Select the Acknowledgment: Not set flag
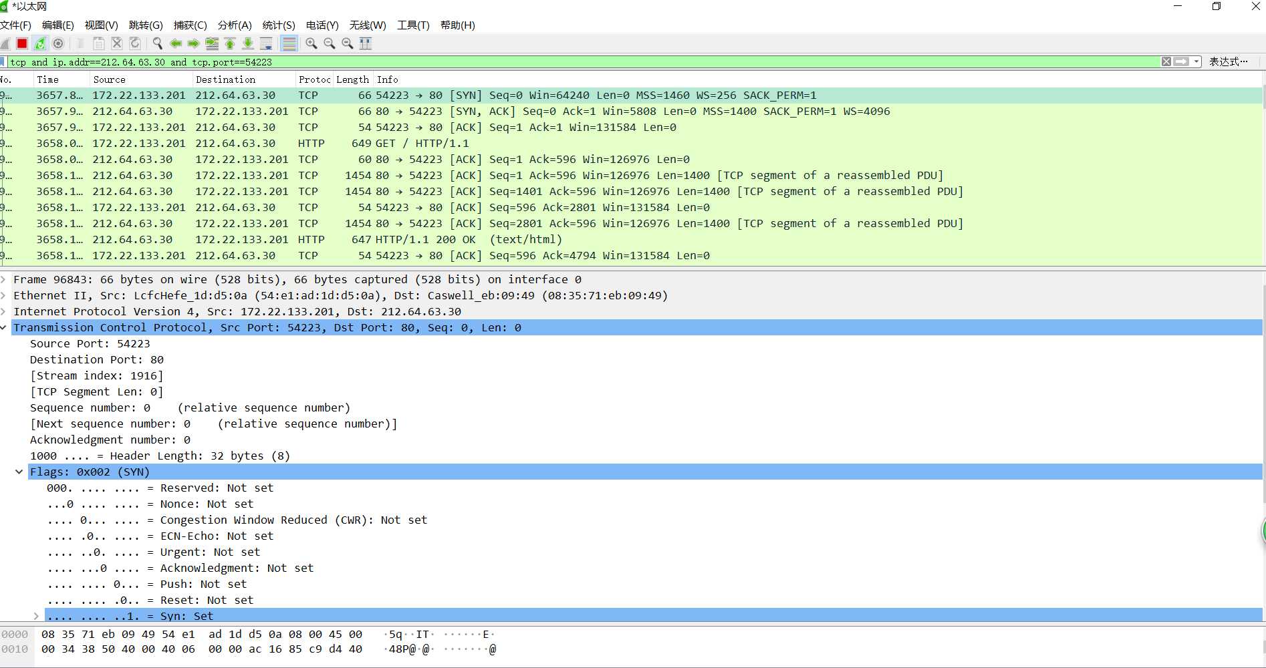The height and width of the screenshot is (668, 1266). coord(180,568)
